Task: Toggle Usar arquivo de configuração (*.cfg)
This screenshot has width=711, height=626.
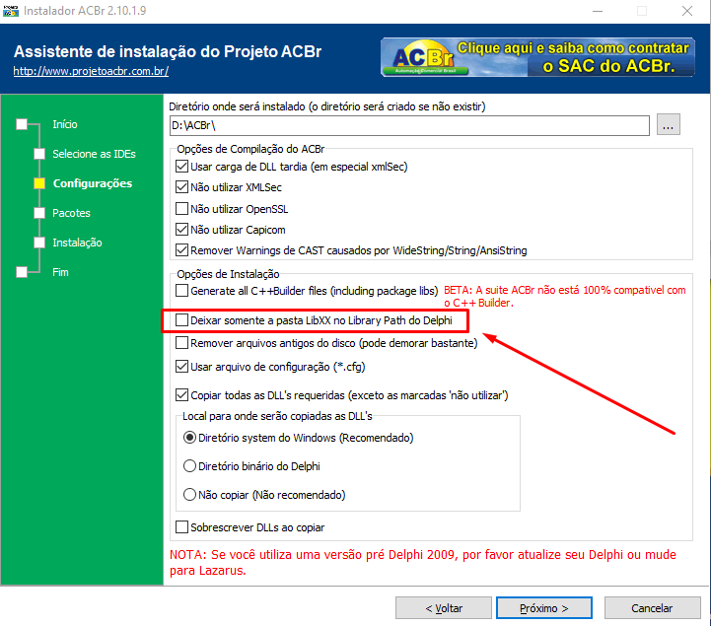Action: point(181,367)
